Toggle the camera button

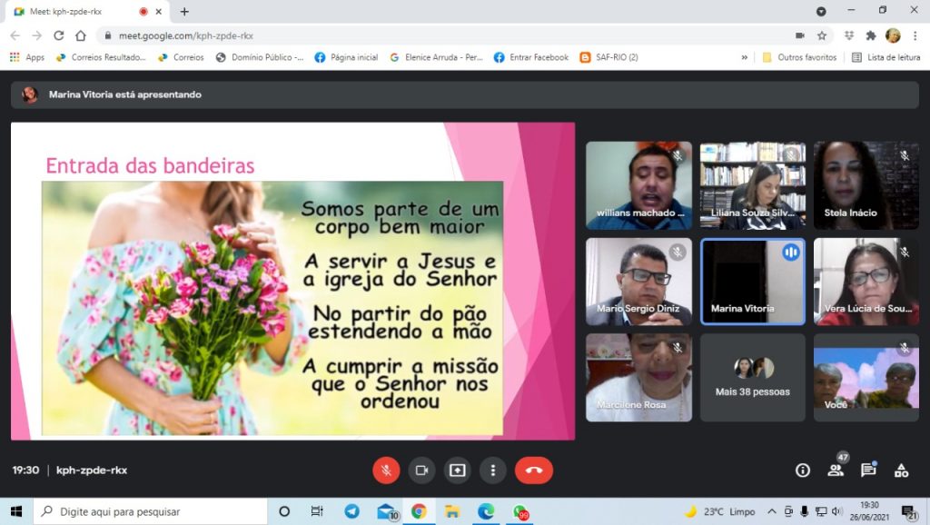pos(421,471)
